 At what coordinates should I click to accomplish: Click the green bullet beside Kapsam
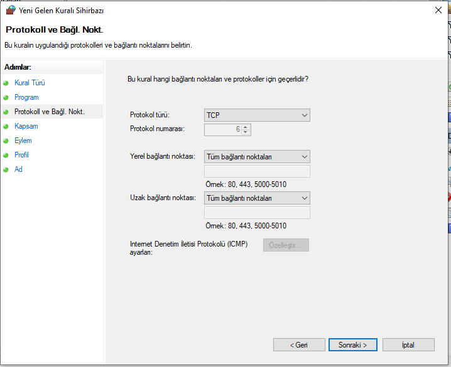pyautogui.click(x=6, y=126)
